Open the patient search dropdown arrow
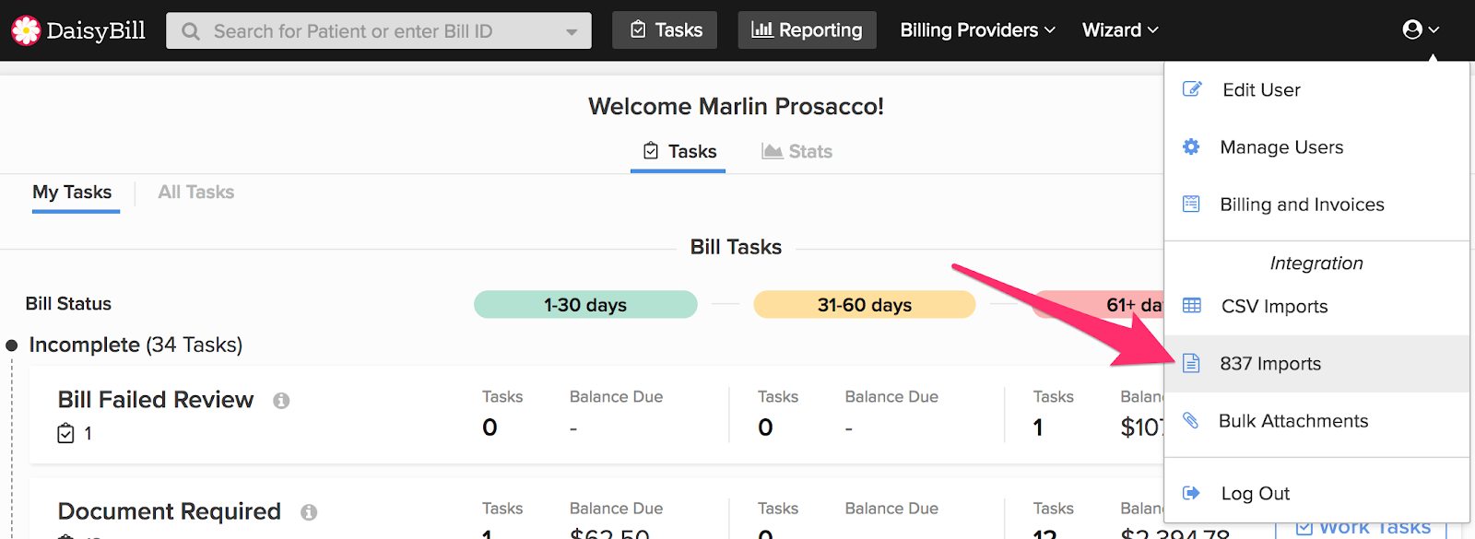The image size is (1475, 539). [x=572, y=31]
